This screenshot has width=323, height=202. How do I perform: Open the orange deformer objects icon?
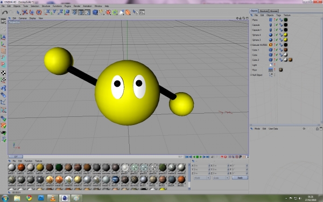[128, 12]
